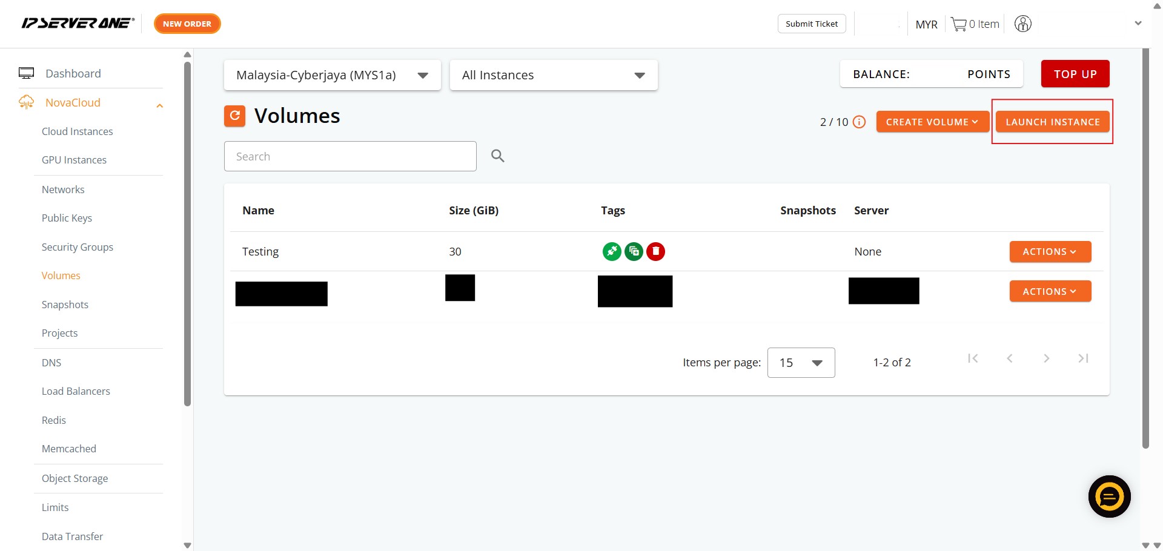Refresh the Volumes list with the orange icon

(x=234, y=116)
